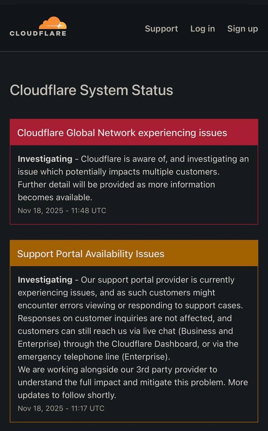268x431 pixels.
Task: Click the CLOUDFLARE wordmark under the cloud
Action: [38, 33]
